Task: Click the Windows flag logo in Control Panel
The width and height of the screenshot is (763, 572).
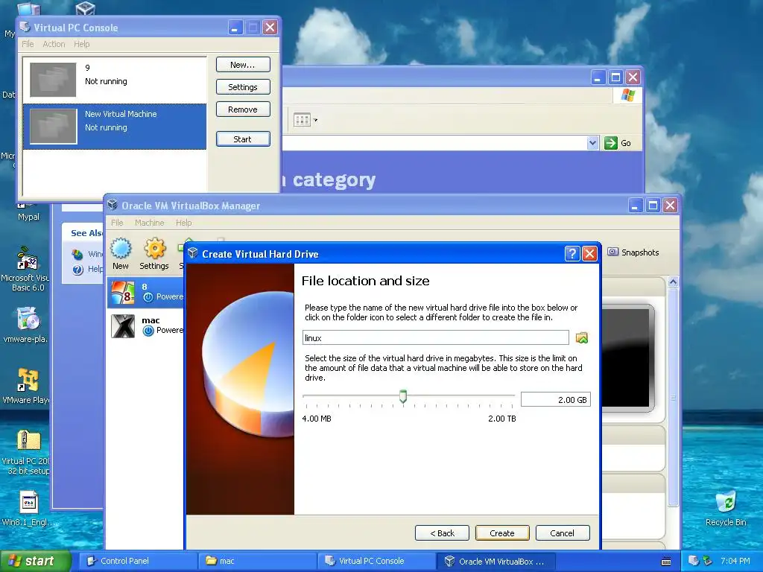Action: (x=627, y=95)
